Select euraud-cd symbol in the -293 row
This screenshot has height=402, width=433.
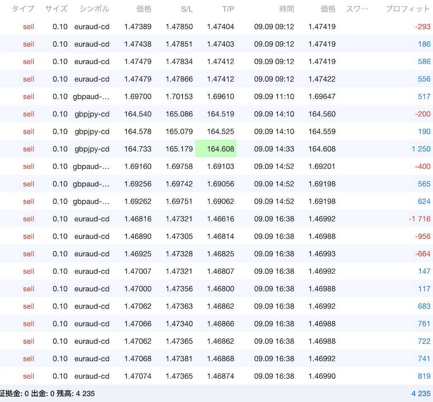point(92,27)
